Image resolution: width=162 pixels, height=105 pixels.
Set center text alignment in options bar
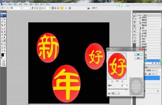click(55, 8)
